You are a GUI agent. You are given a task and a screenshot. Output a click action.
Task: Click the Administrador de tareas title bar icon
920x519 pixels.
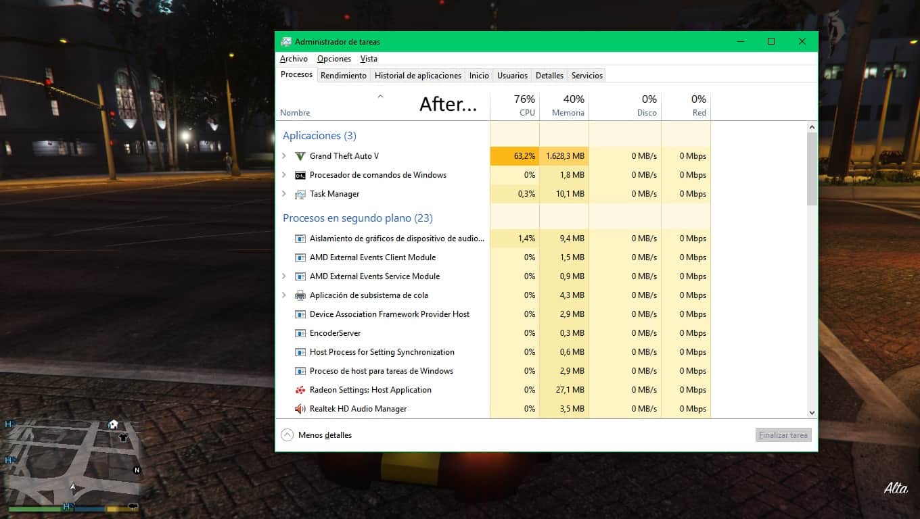pos(286,41)
